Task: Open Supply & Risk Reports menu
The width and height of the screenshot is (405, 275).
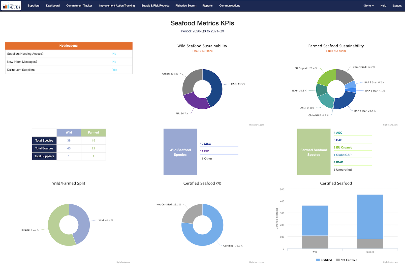Action: 155,6
